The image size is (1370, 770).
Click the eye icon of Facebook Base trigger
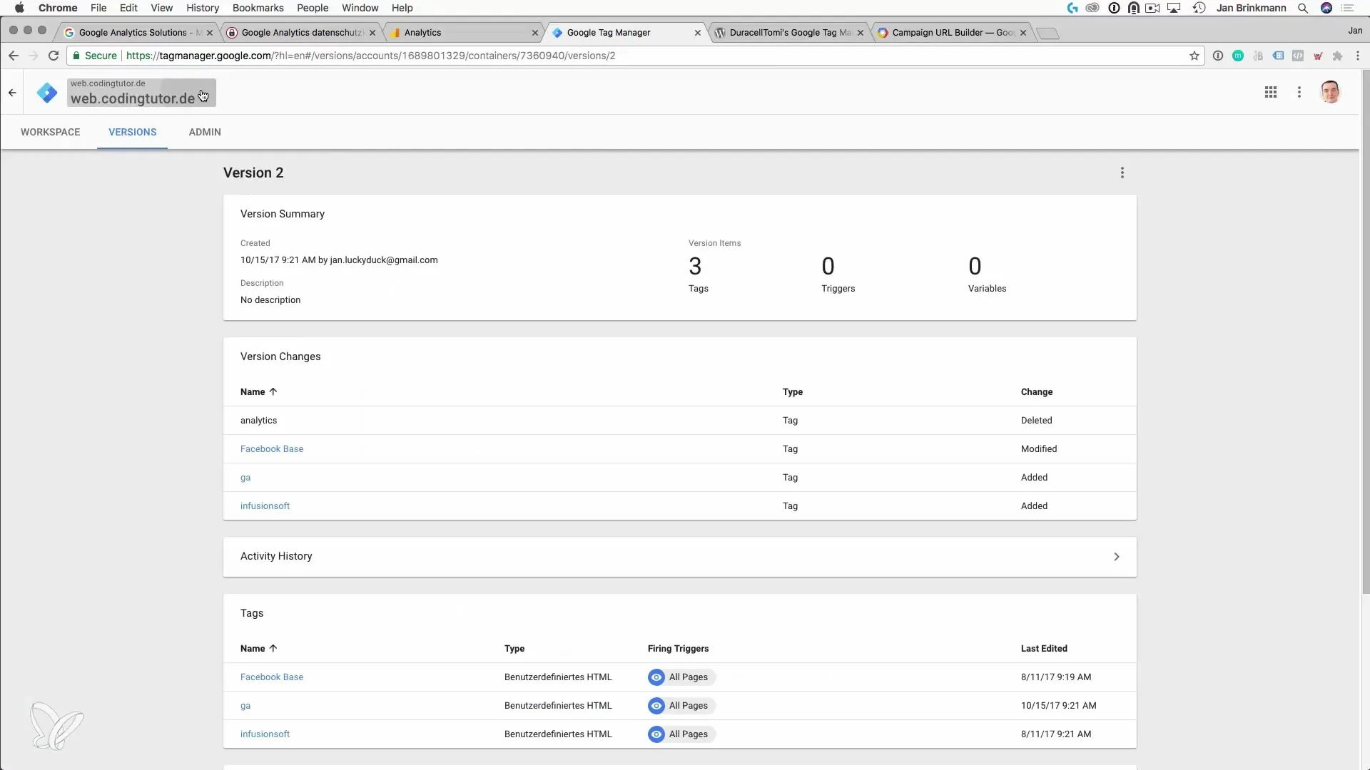tap(656, 677)
